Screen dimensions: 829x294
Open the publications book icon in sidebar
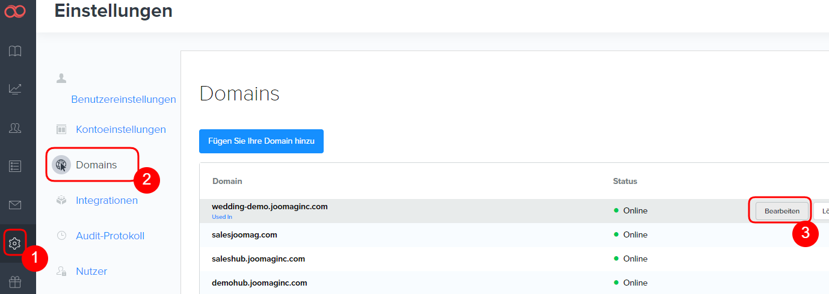(x=15, y=51)
